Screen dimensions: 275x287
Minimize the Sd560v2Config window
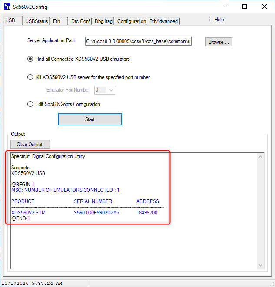[225, 7]
